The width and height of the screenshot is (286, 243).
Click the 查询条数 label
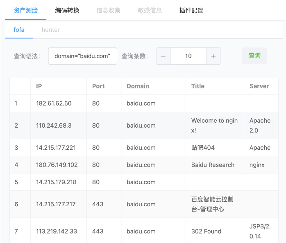[135, 56]
